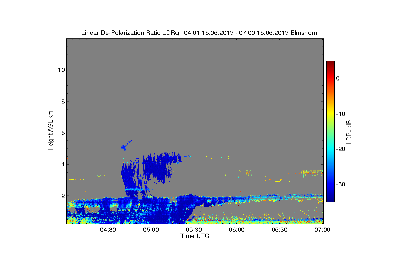Click the '05:00' time tick label
The width and height of the screenshot is (400, 267).
tap(151, 230)
